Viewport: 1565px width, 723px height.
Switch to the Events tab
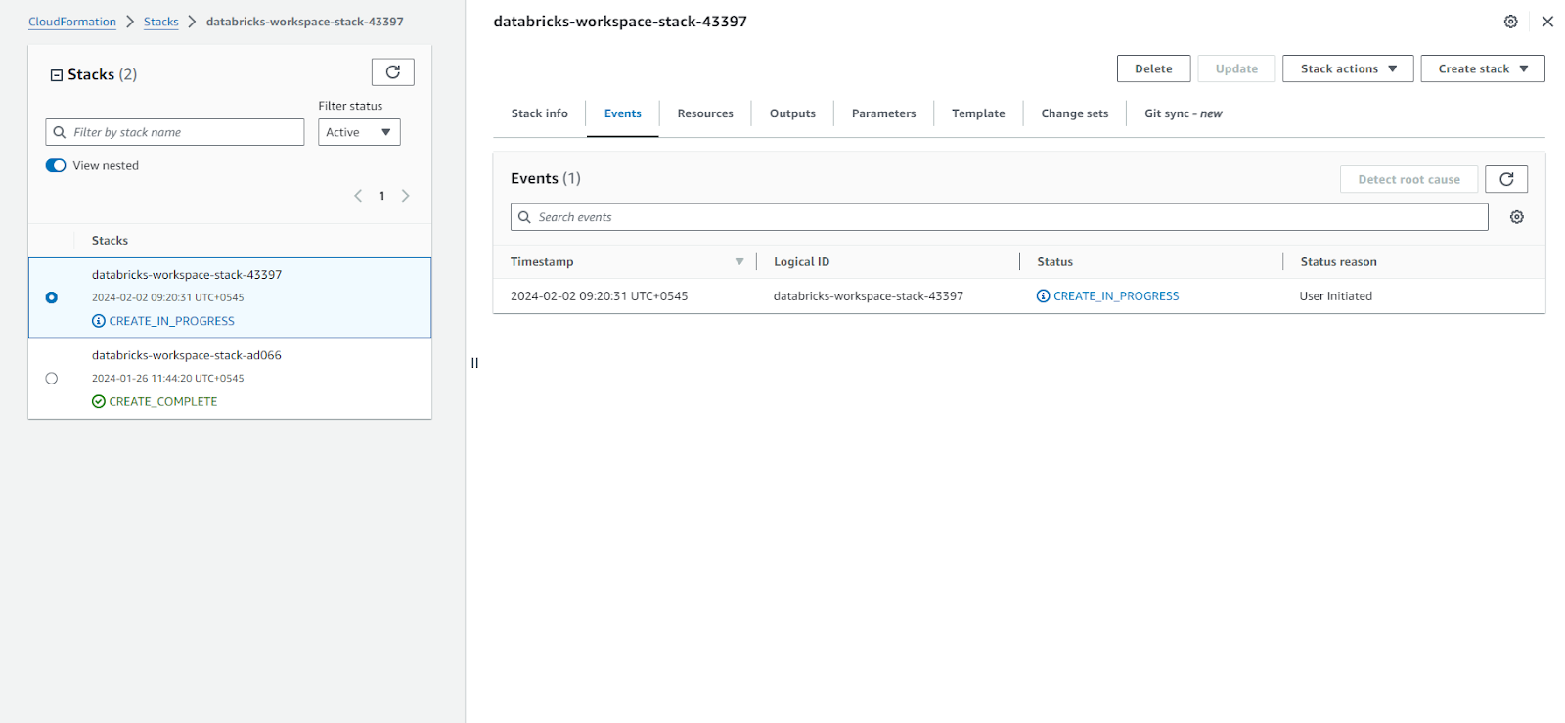click(x=623, y=113)
